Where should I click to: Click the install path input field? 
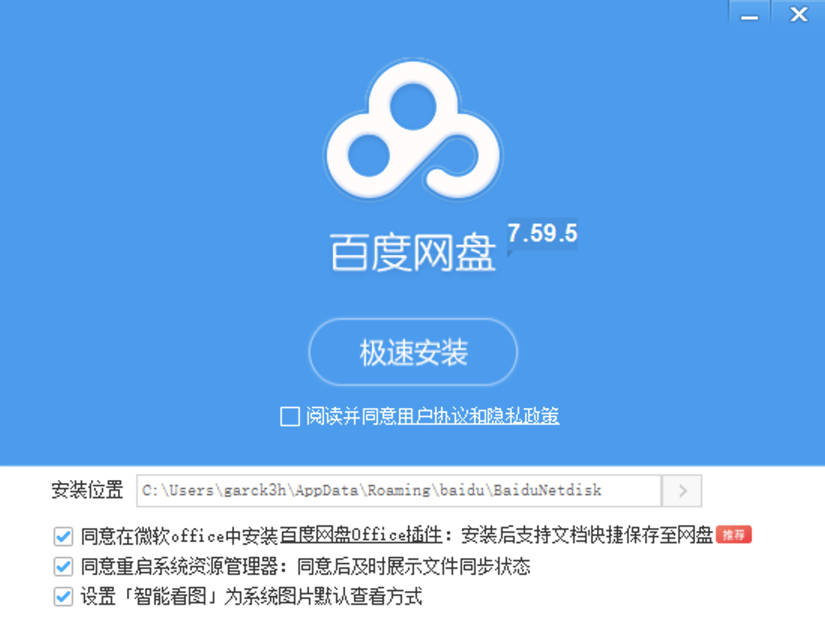tap(399, 491)
